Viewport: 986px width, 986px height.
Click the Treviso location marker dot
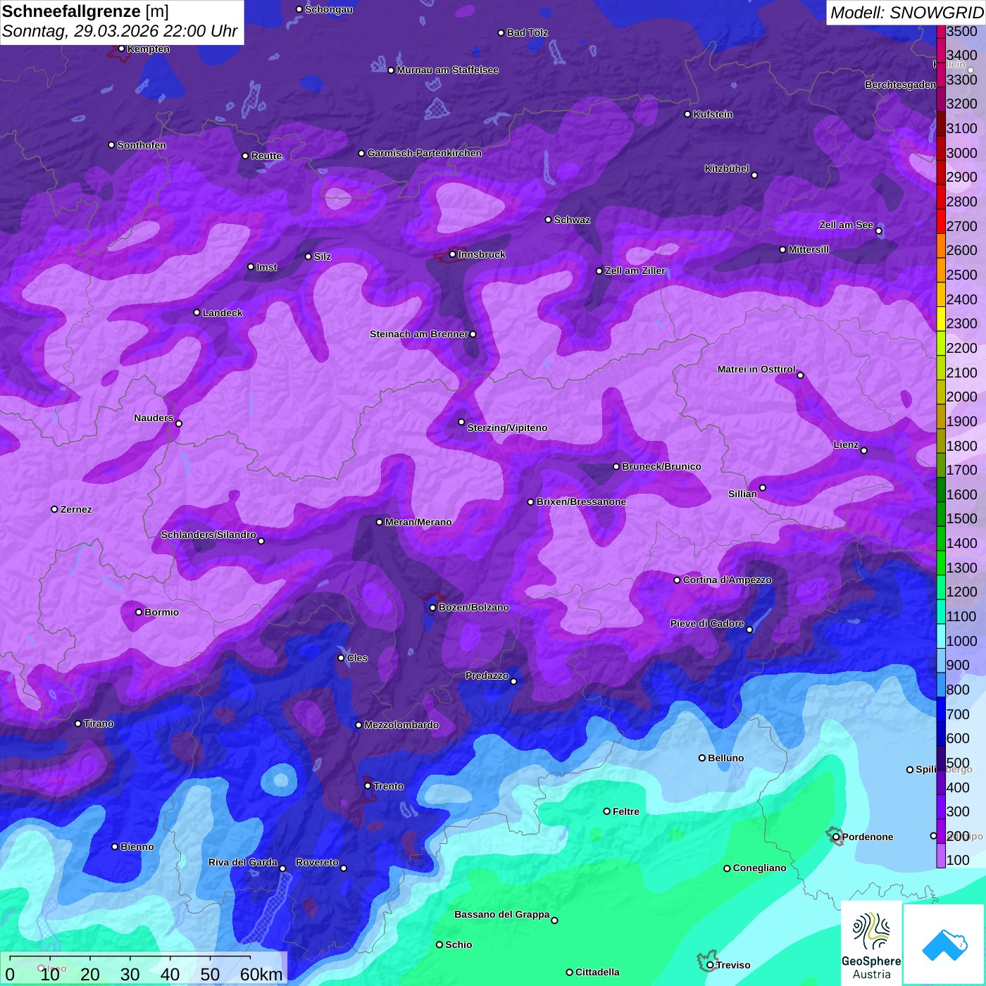710,965
